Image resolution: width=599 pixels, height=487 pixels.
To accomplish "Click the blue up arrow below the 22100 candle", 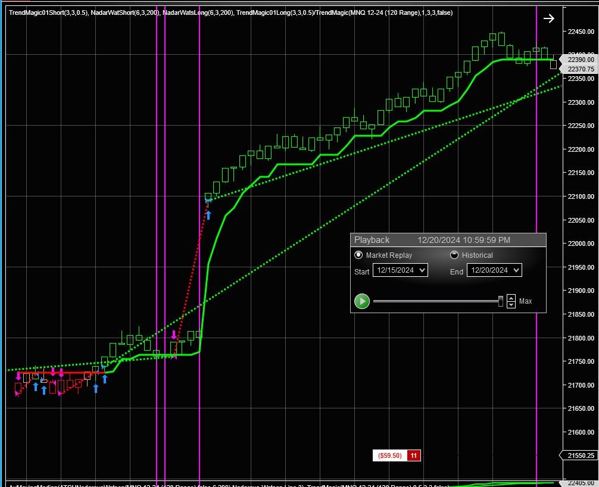I will coord(208,215).
